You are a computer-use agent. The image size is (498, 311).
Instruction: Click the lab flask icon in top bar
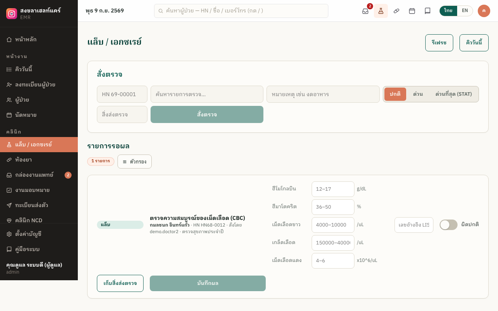pos(381,11)
